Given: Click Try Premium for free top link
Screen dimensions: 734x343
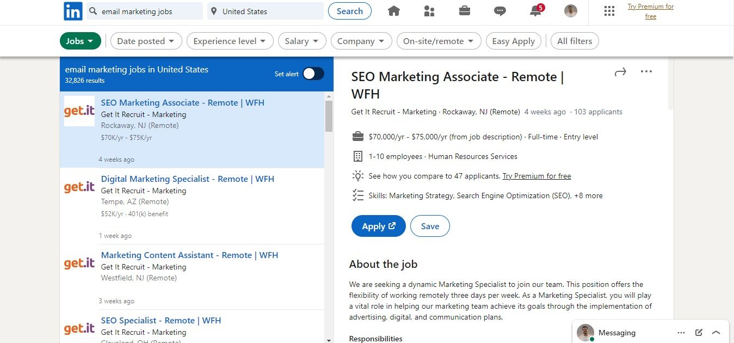Looking at the screenshot, I should (651, 11).
